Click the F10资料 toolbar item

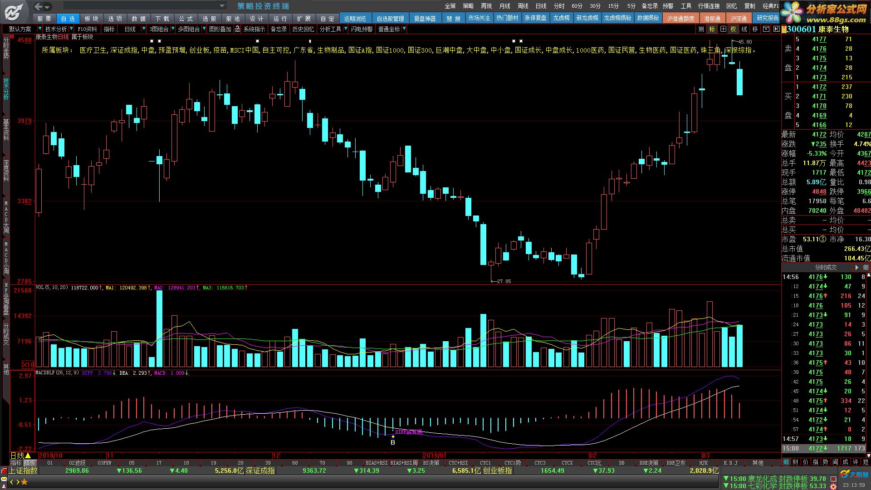click(x=87, y=29)
